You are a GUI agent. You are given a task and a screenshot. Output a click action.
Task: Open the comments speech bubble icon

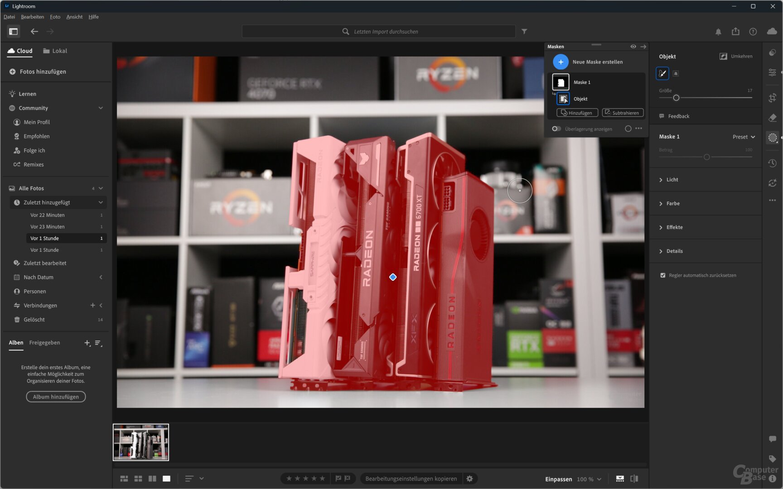point(773,439)
